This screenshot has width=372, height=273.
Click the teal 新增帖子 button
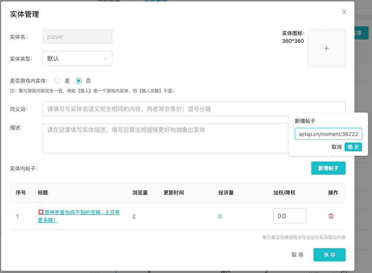click(x=328, y=168)
